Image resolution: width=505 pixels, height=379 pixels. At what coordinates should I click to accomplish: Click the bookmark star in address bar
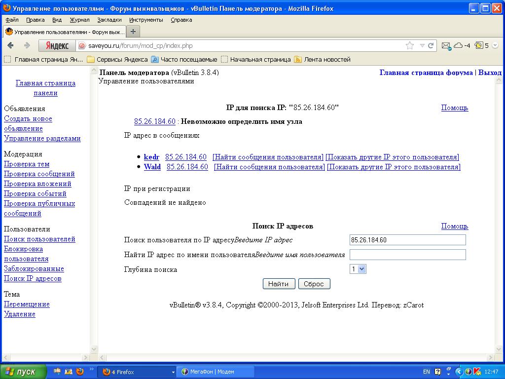(x=410, y=45)
